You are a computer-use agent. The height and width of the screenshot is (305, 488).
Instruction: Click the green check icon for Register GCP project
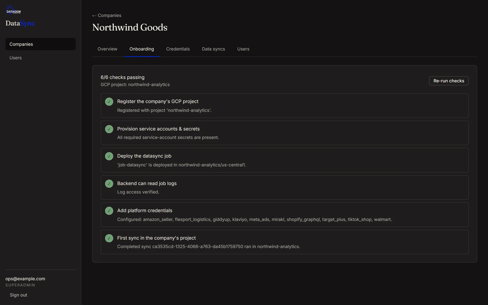(109, 102)
